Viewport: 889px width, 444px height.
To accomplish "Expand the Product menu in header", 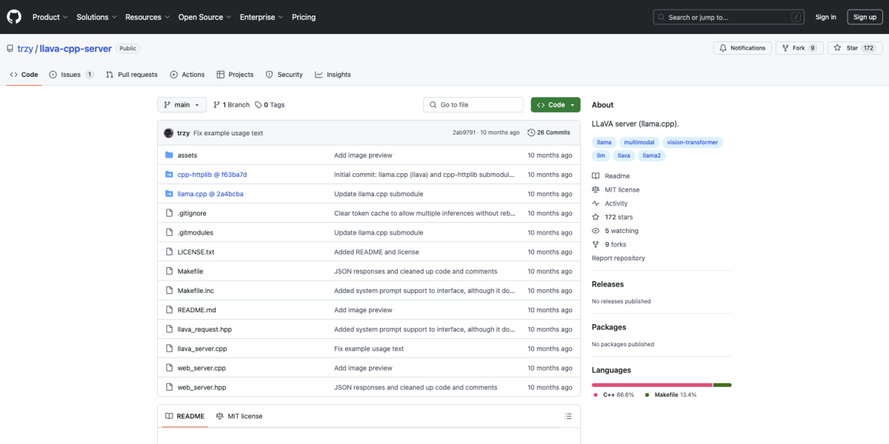I will 50,17.
